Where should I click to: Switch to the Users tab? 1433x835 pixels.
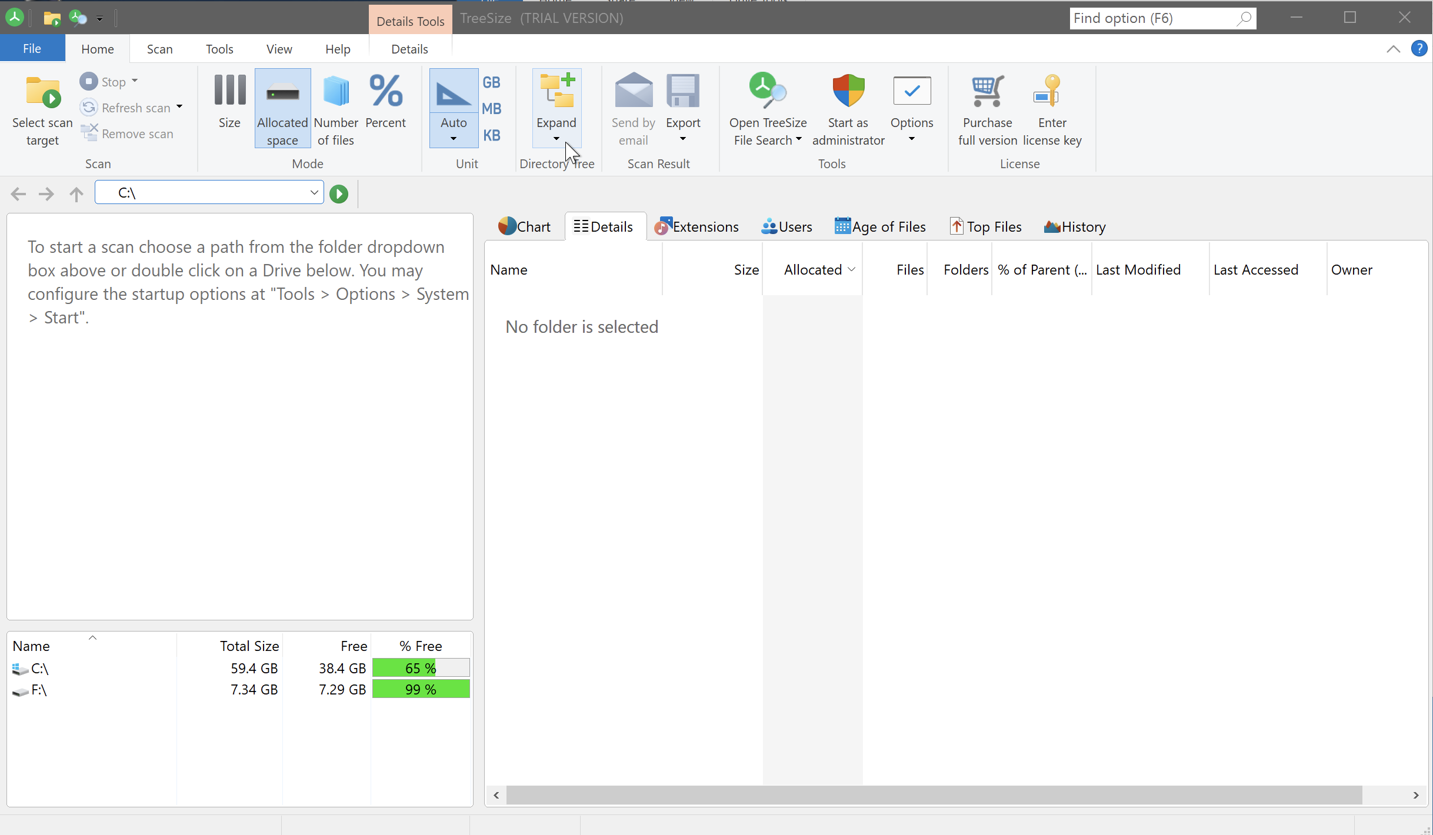tap(787, 226)
